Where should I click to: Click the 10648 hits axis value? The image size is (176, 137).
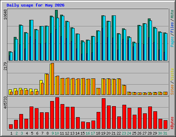[5, 14]
